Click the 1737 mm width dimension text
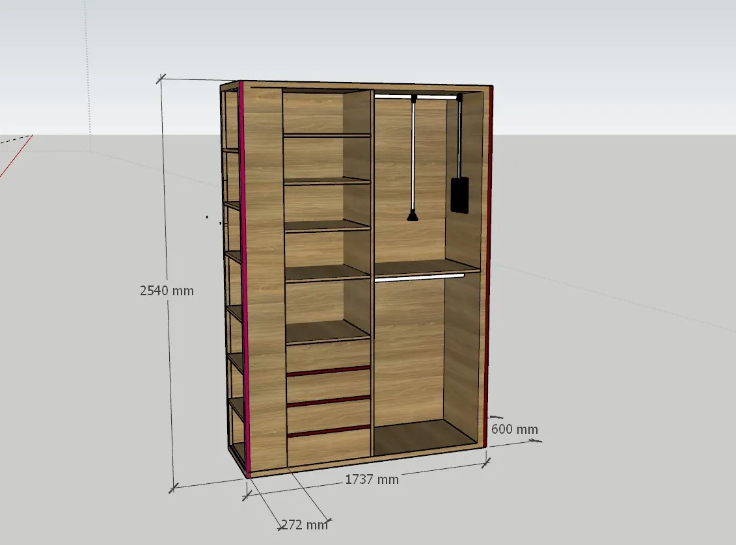736x545 pixels. click(372, 479)
